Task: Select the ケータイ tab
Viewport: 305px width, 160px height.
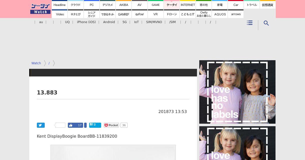Action: [172, 5]
